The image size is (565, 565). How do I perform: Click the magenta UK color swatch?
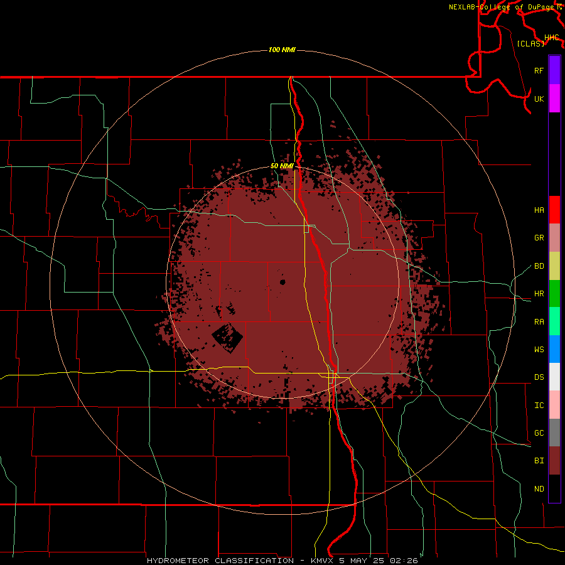coord(554,99)
